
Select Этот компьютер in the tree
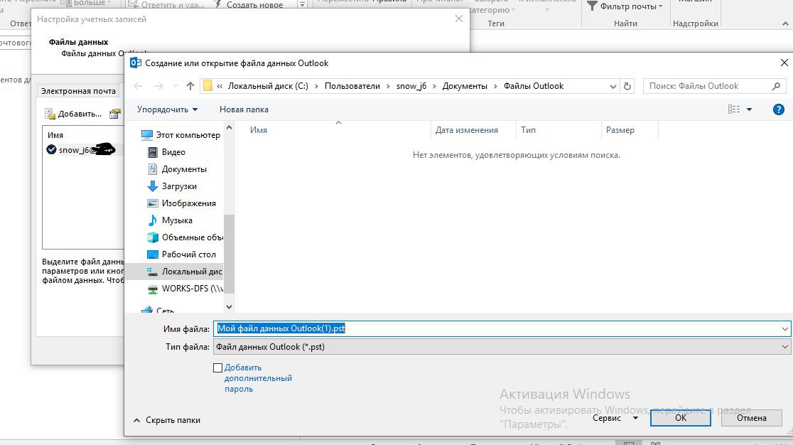click(x=188, y=135)
